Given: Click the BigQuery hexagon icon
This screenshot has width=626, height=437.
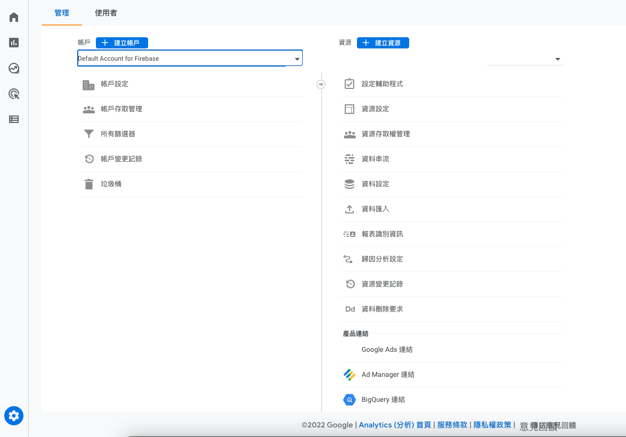Looking at the screenshot, I should click(x=349, y=399).
